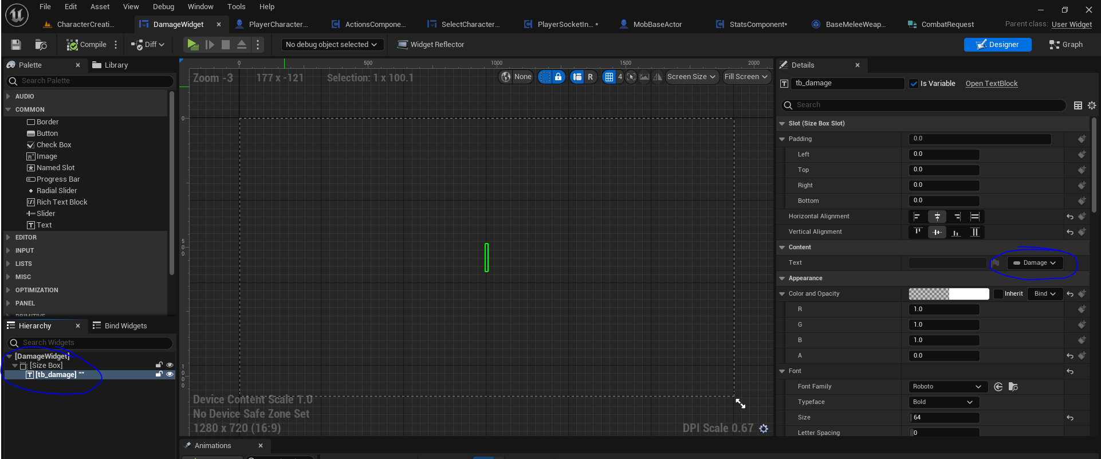The image size is (1101, 459).
Task: Open the Tools menu
Action: [x=236, y=7]
